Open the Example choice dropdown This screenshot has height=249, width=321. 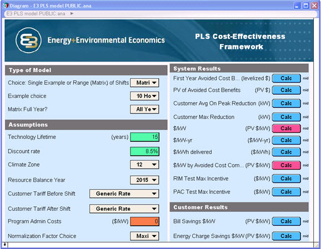(x=144, y=96)
